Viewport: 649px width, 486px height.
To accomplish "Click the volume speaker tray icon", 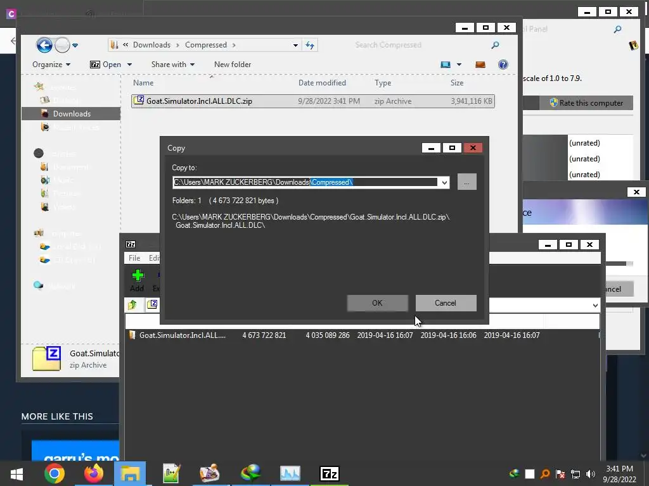I will tap(591, 474).
